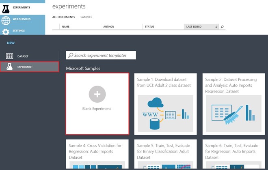Click the magnifier icon in template search box
This screenshot has width=268, height=170.
click(x=71, y=55)
